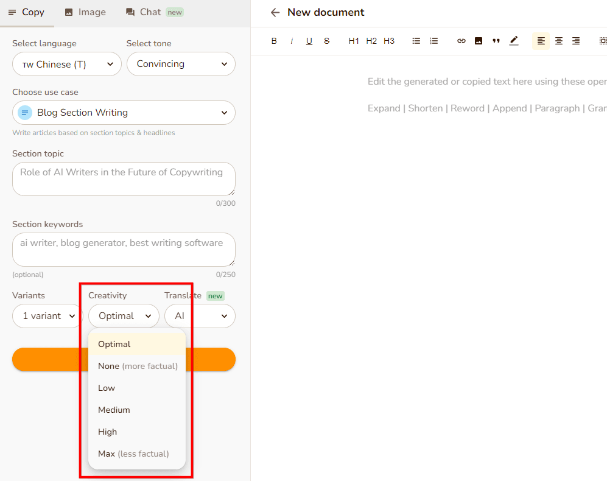
Task: Insert a numbered list
Action: click(x=434, y=41)
